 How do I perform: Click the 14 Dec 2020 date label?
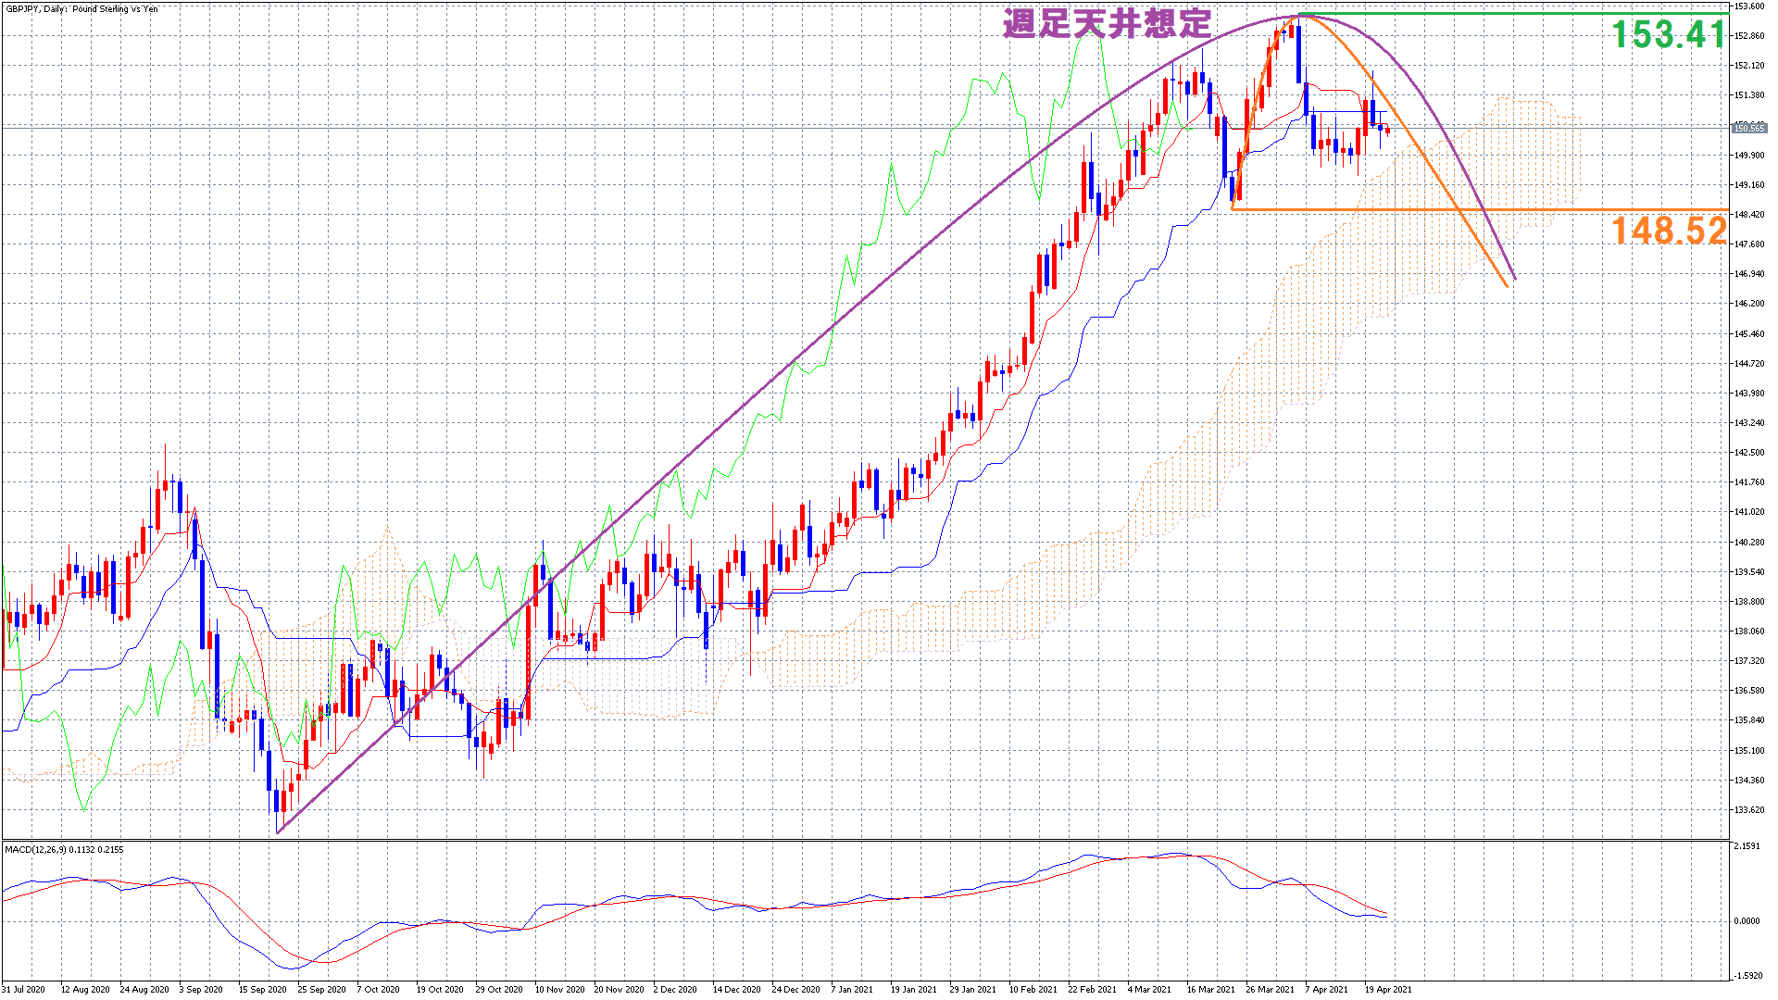pyautogui.click(x=736, y=989)
